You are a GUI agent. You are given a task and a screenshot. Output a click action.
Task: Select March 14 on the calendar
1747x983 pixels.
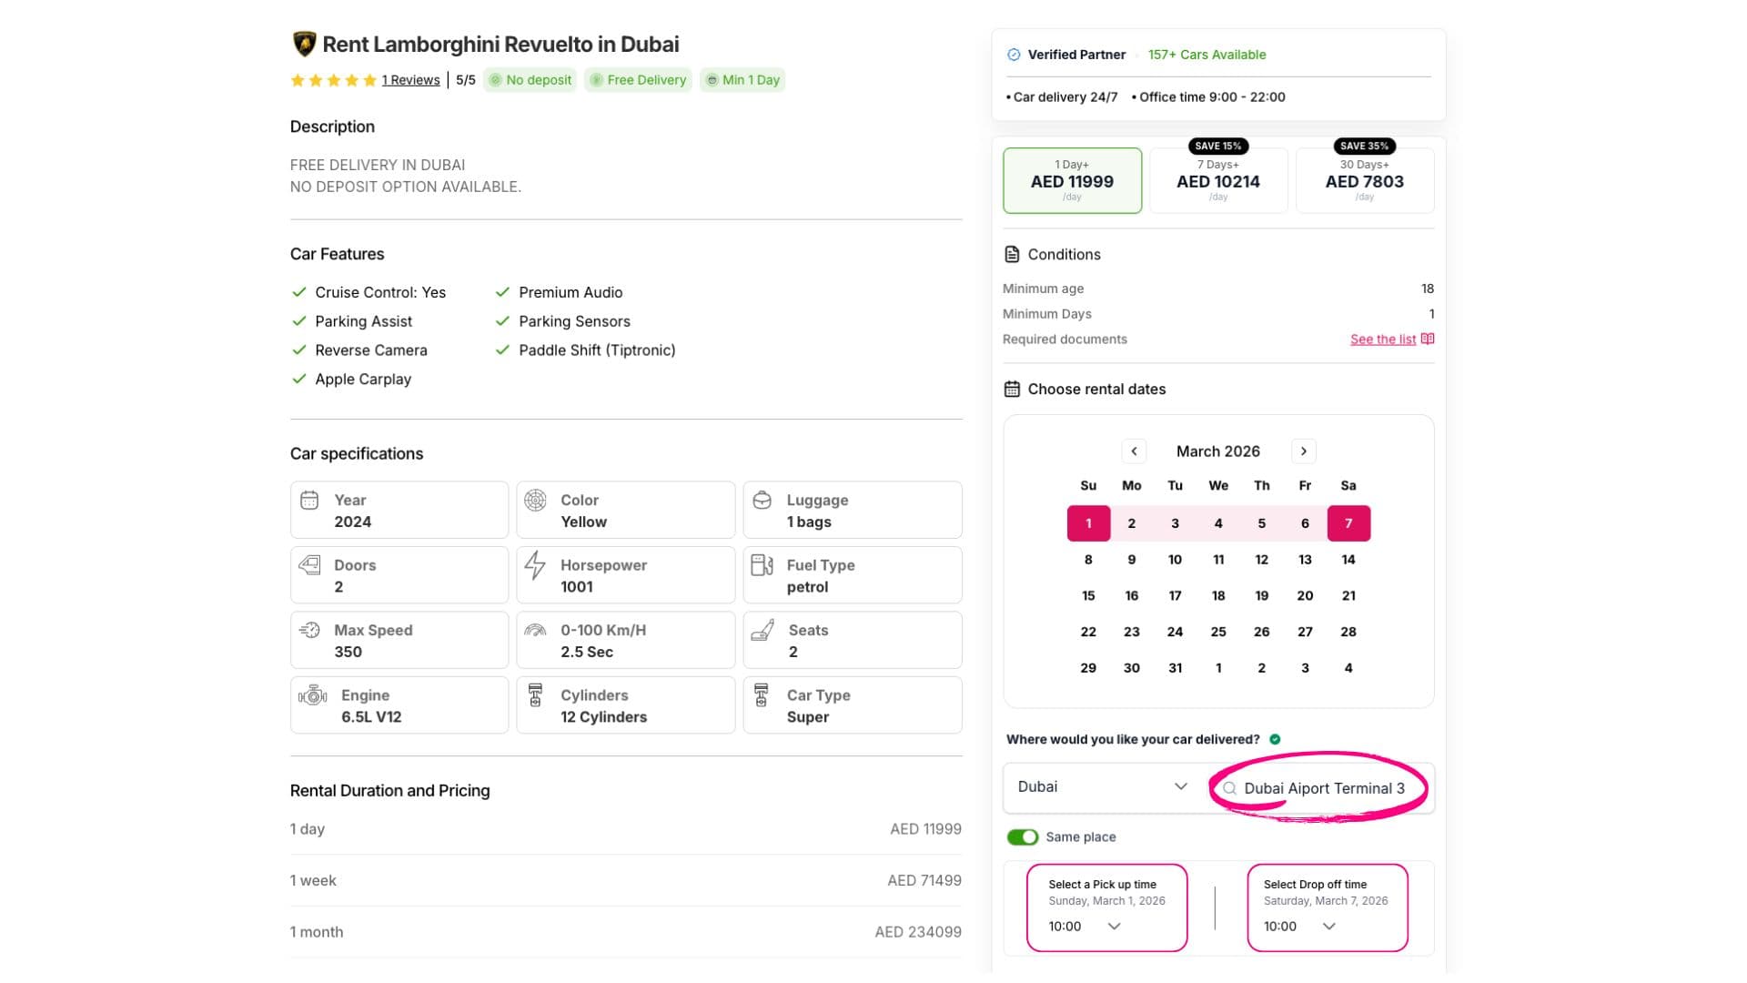[x=1348, y=560]
